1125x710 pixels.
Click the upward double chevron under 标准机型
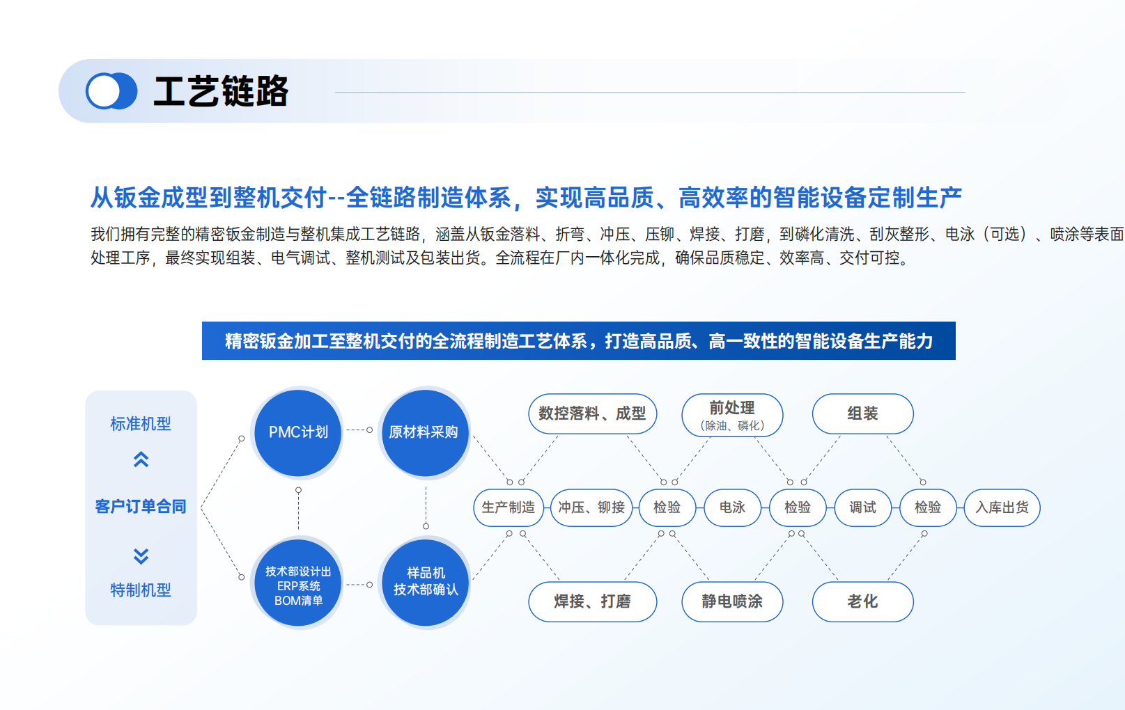pyautogui.click(x=141, y=459)
